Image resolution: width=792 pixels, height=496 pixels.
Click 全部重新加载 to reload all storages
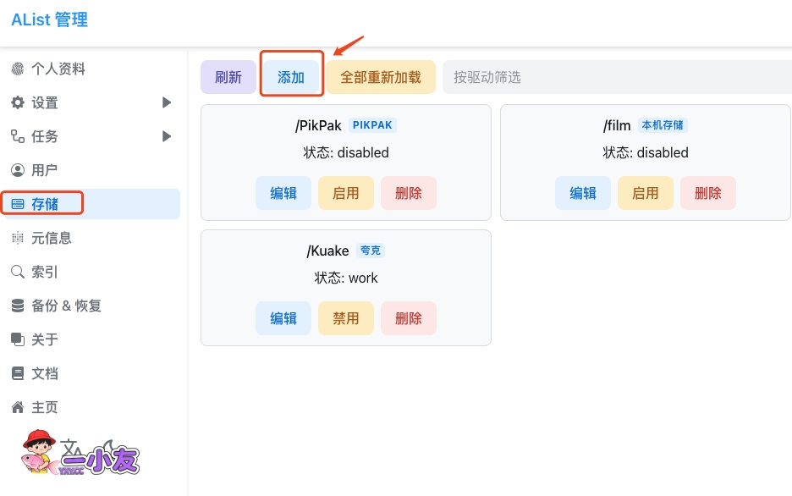click(381, 77)
